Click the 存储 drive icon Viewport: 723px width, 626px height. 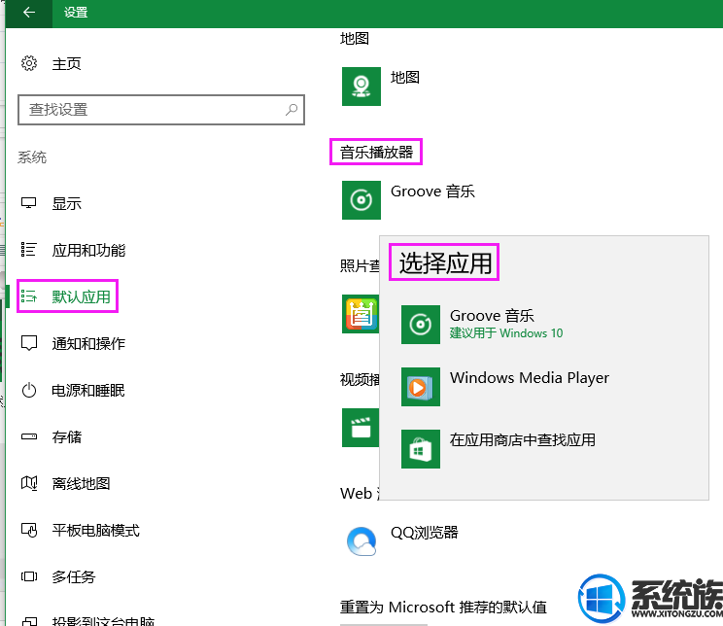(28, 436)
